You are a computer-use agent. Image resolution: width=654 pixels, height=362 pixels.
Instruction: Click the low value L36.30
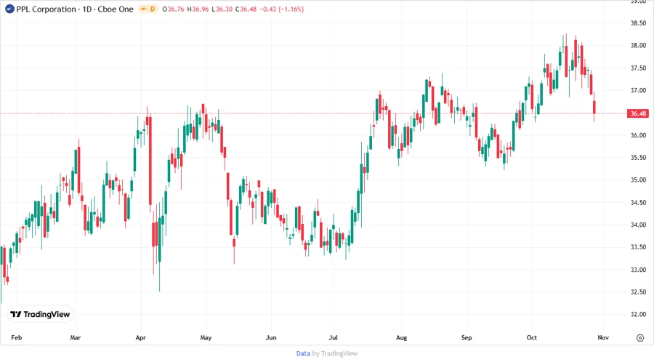(x=222, y=9)
